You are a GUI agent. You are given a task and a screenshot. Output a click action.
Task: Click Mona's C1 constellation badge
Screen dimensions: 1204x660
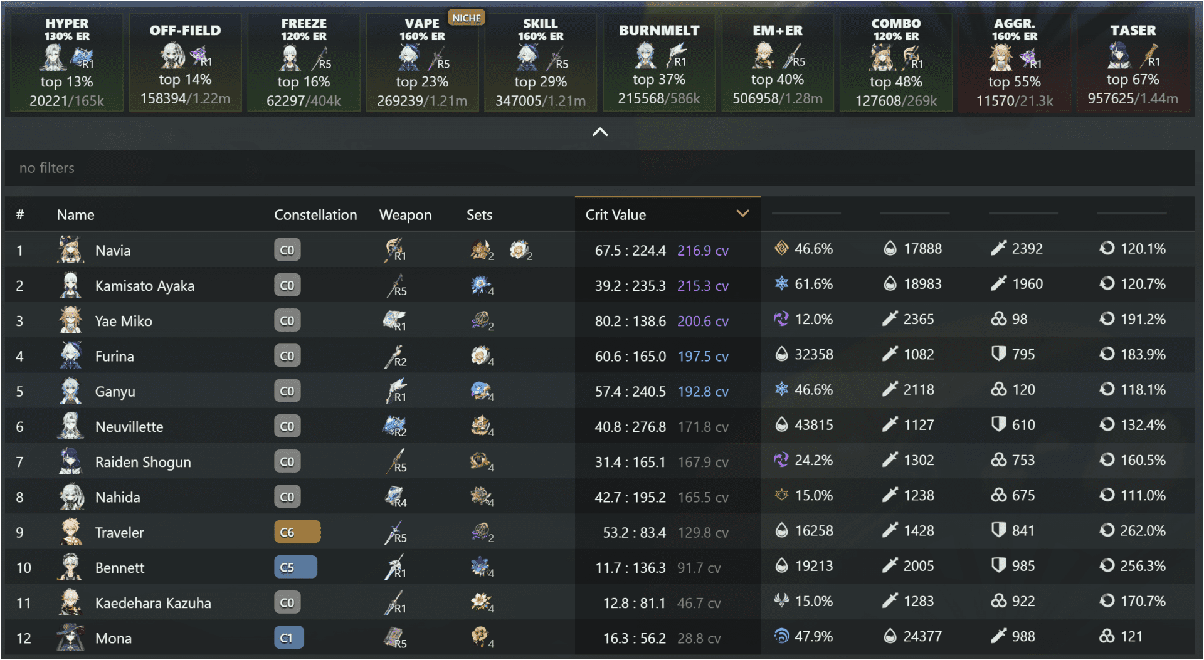289,637
